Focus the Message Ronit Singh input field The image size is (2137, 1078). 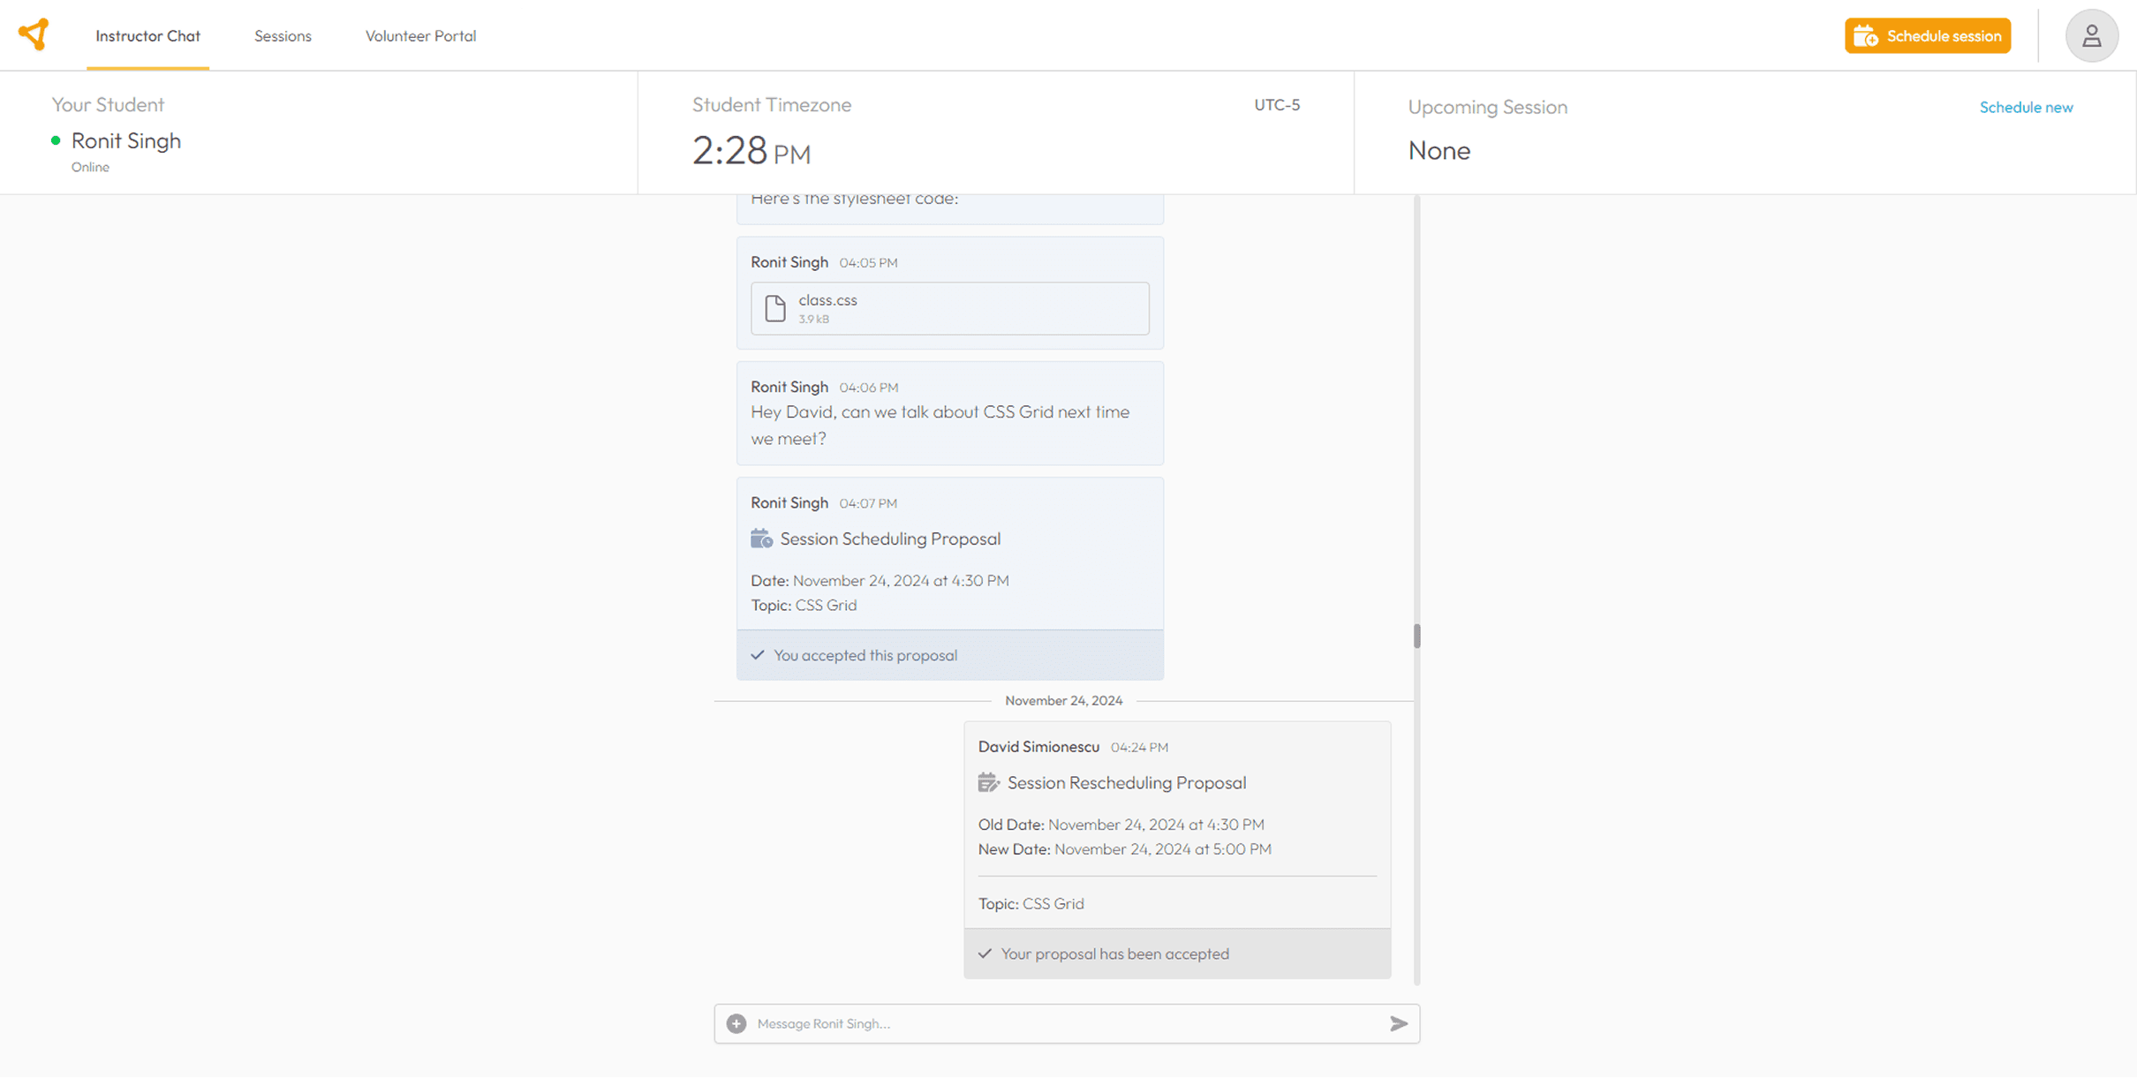tap(1060, 1023)
